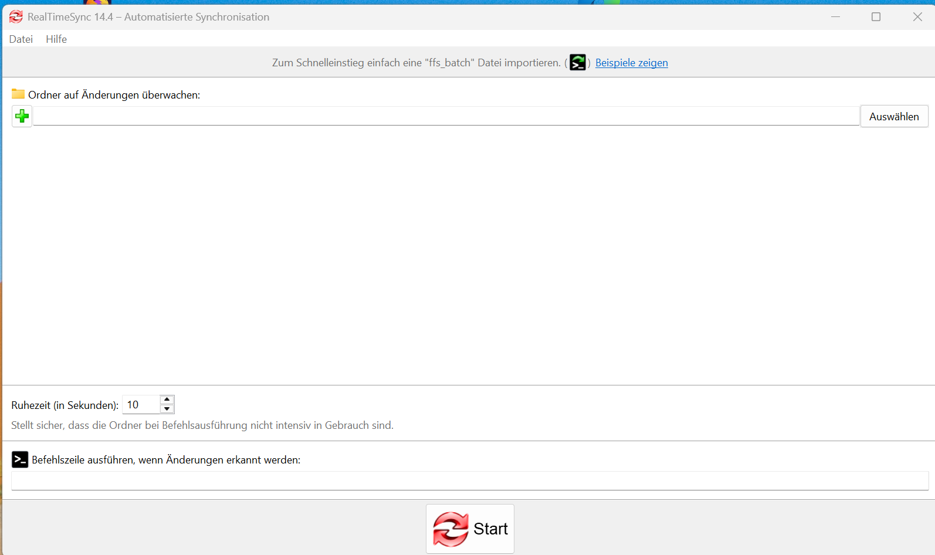Click the green plus add-folder icon

click(x=22, y=116)
